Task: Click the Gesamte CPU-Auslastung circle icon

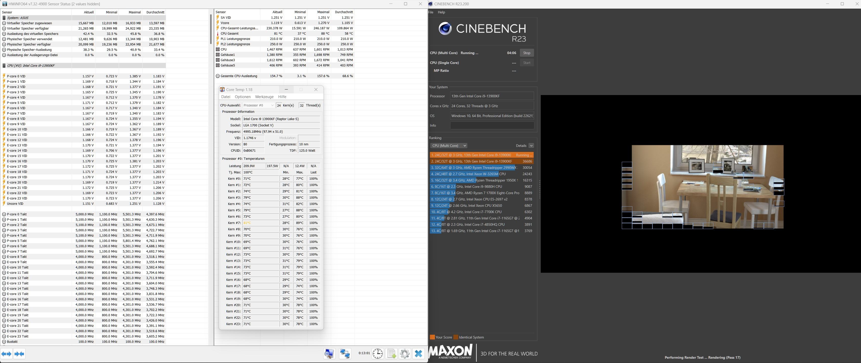Action: tap(218, 76)
